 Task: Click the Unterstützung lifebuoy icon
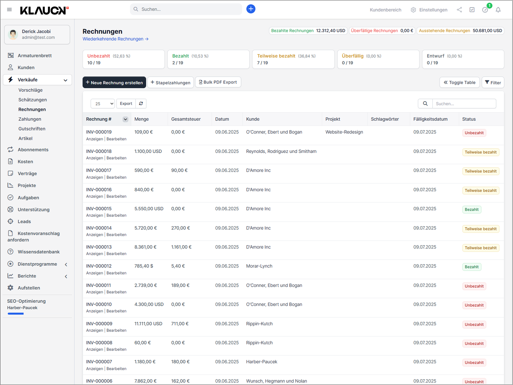[x=11, y=209]
